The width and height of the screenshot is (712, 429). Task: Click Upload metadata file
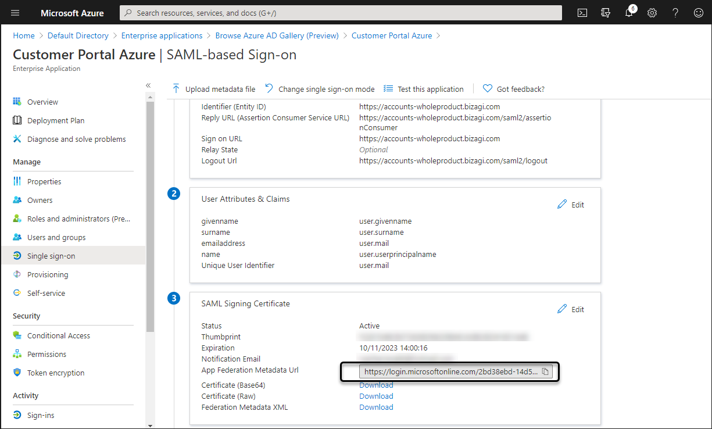tap(214, 89)
